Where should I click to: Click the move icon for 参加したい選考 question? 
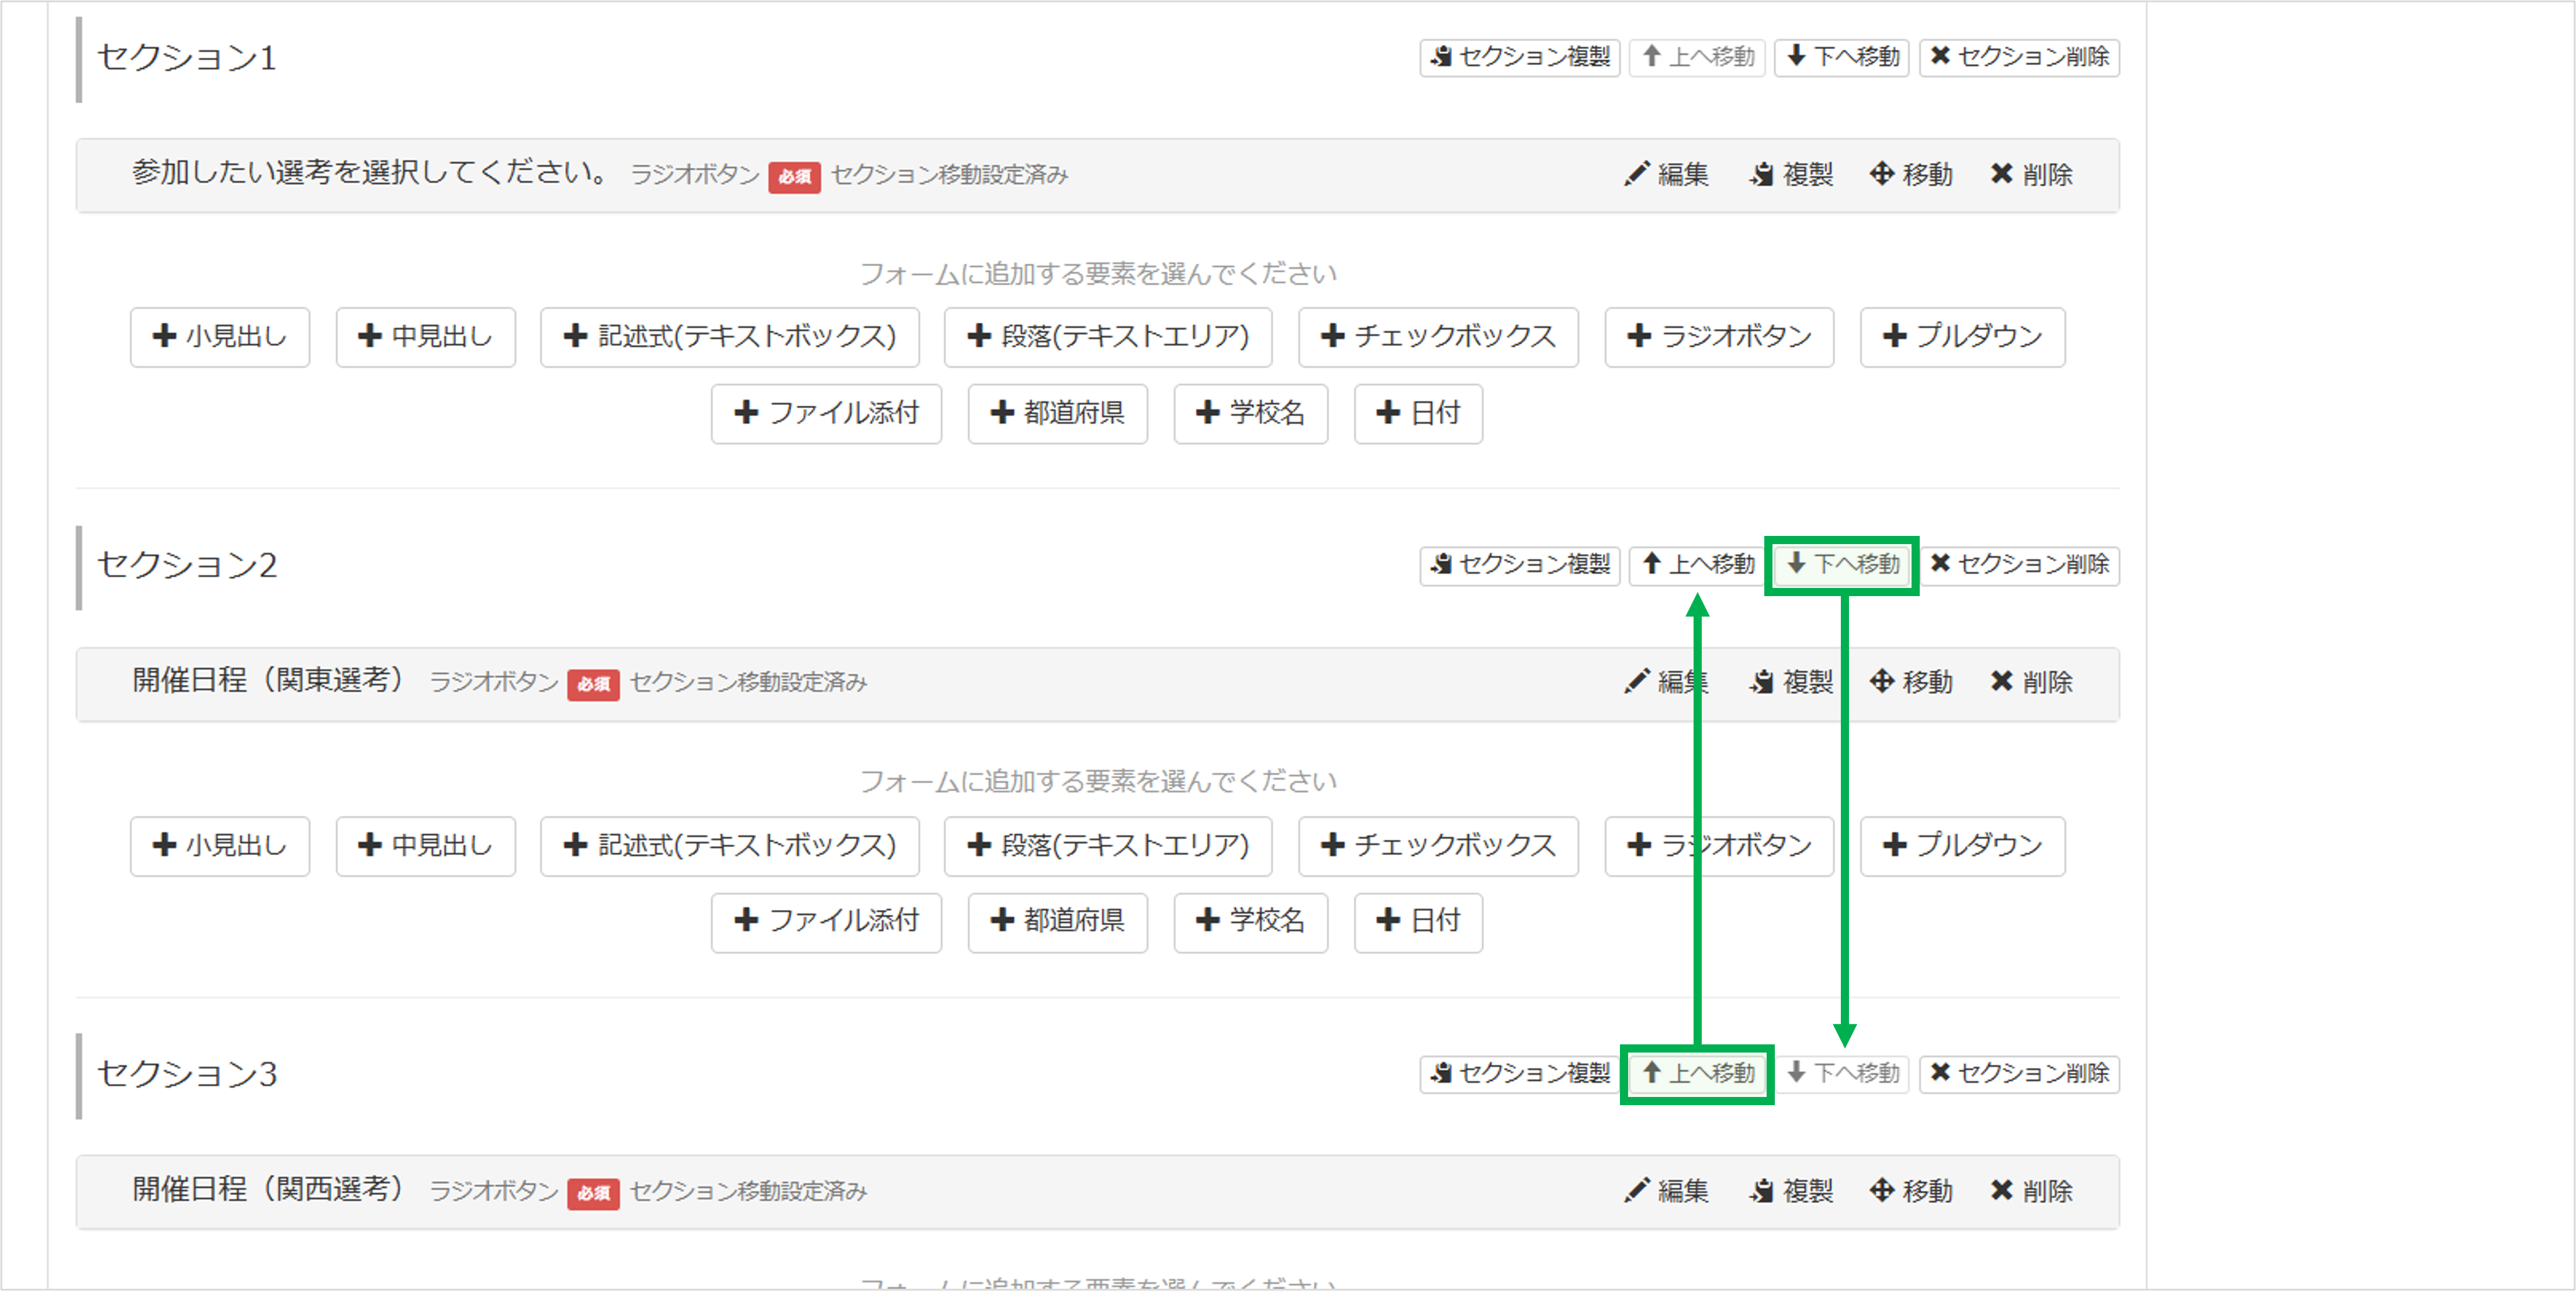[x=1882, y=174]
